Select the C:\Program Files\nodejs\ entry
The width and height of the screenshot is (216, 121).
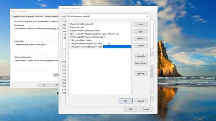[x=100, y=40]
